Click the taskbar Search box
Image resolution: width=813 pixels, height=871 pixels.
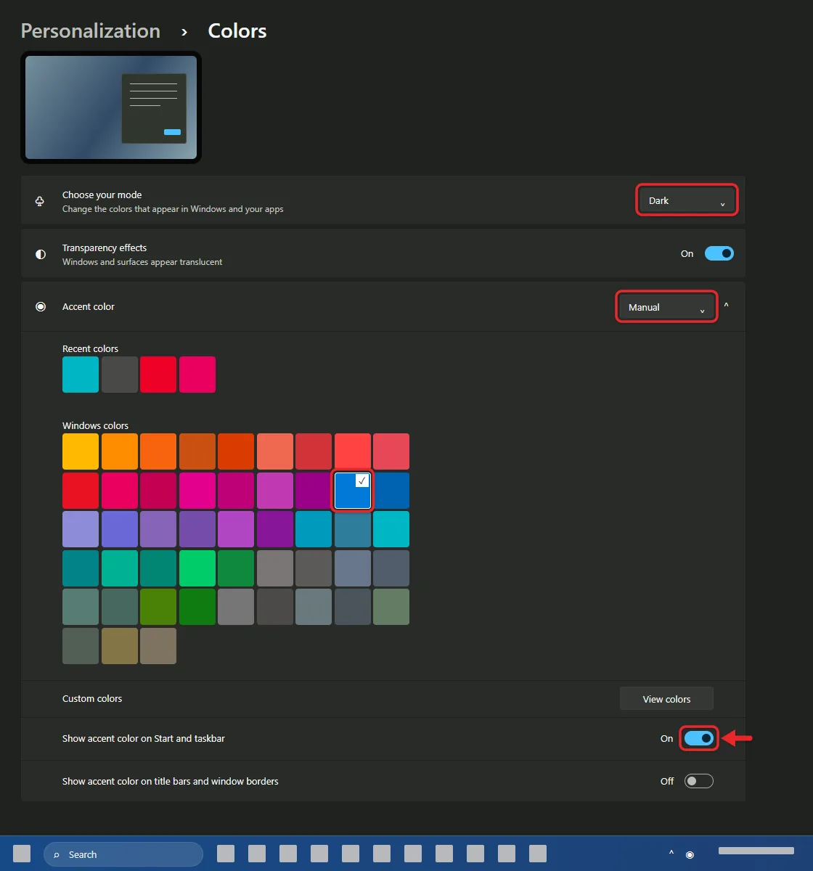pos(123,854)
